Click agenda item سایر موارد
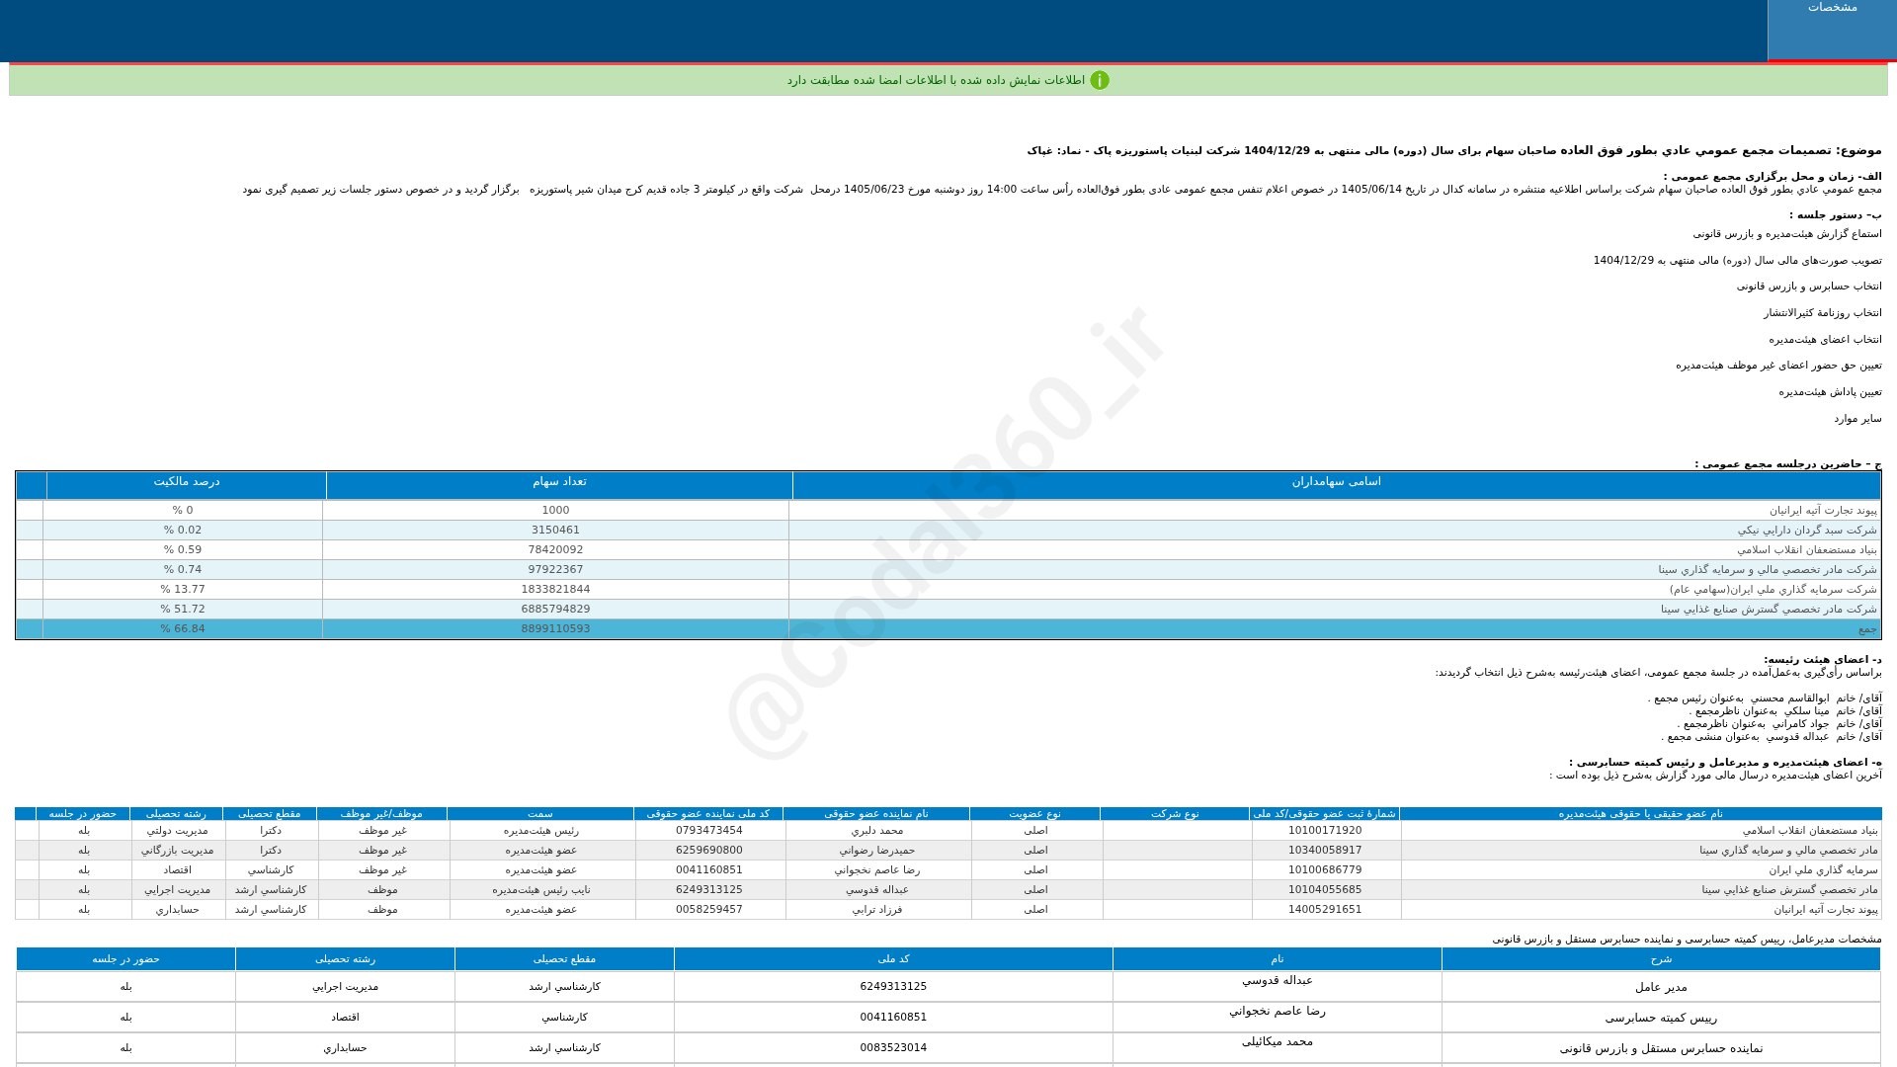Viewport: 1897px width, 1067px height. [x=1858, y=419]
